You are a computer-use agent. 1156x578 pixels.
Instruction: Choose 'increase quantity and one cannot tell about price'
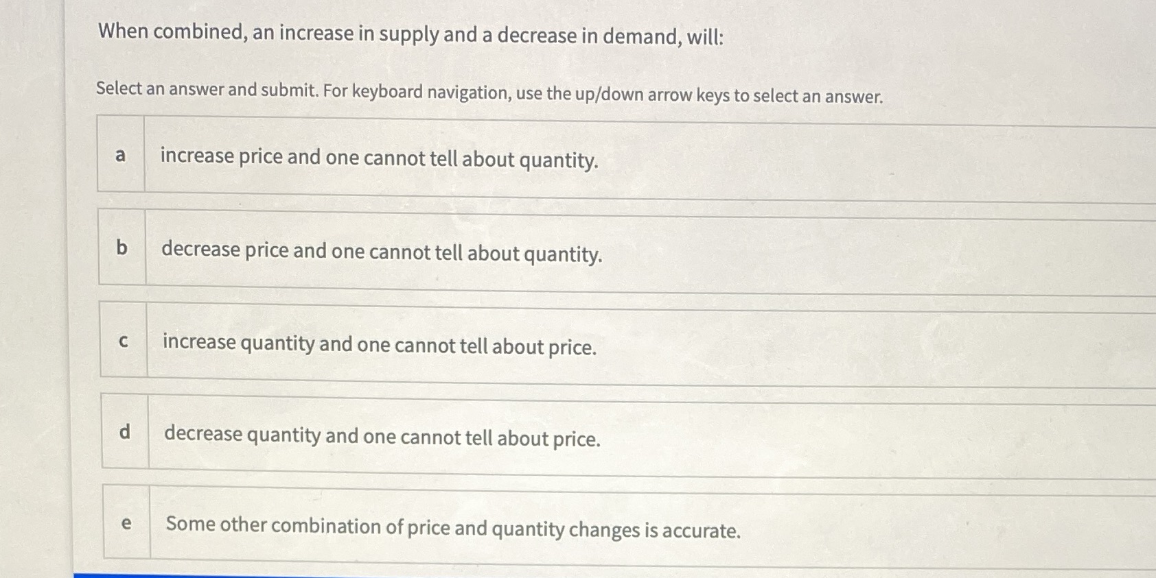coord(379,346)
